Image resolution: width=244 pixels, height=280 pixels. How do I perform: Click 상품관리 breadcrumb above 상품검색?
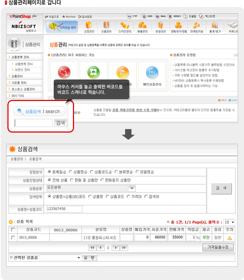17,159
